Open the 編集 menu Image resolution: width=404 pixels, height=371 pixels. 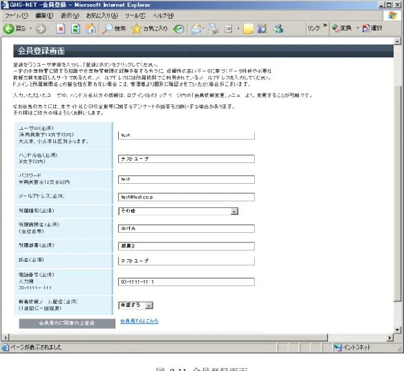(x=44, y=16)
